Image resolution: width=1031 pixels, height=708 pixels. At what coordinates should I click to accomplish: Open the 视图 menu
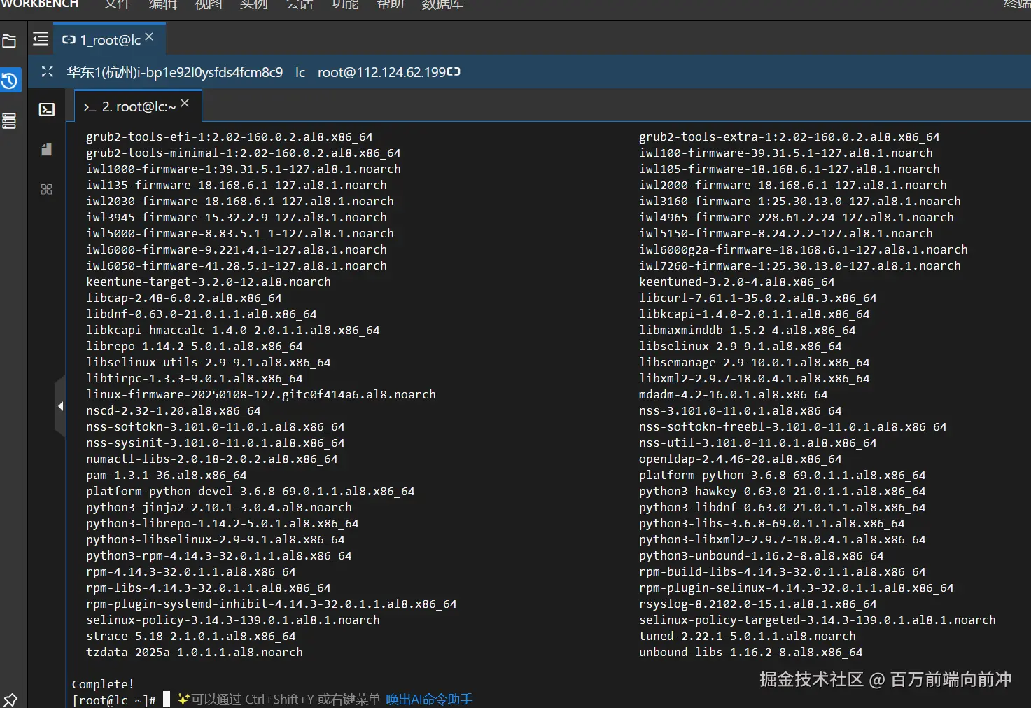[208, 4]
